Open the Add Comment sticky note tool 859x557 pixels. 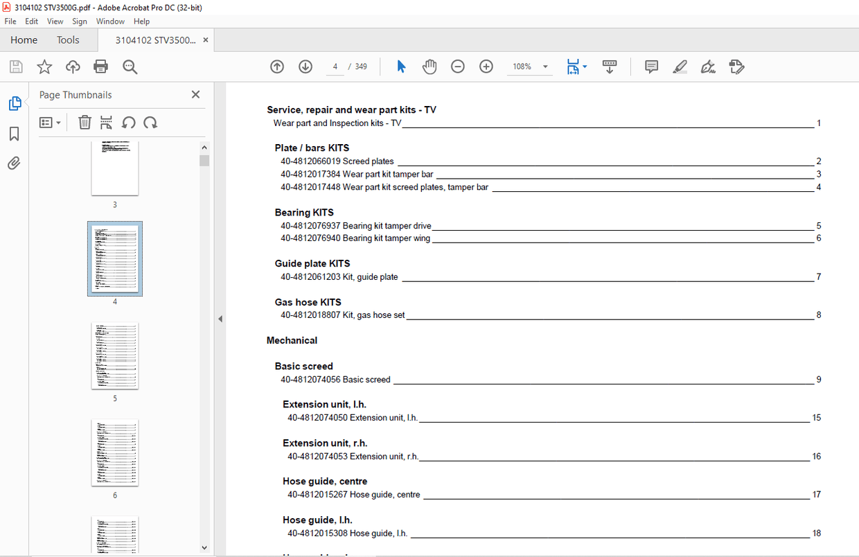651,67
